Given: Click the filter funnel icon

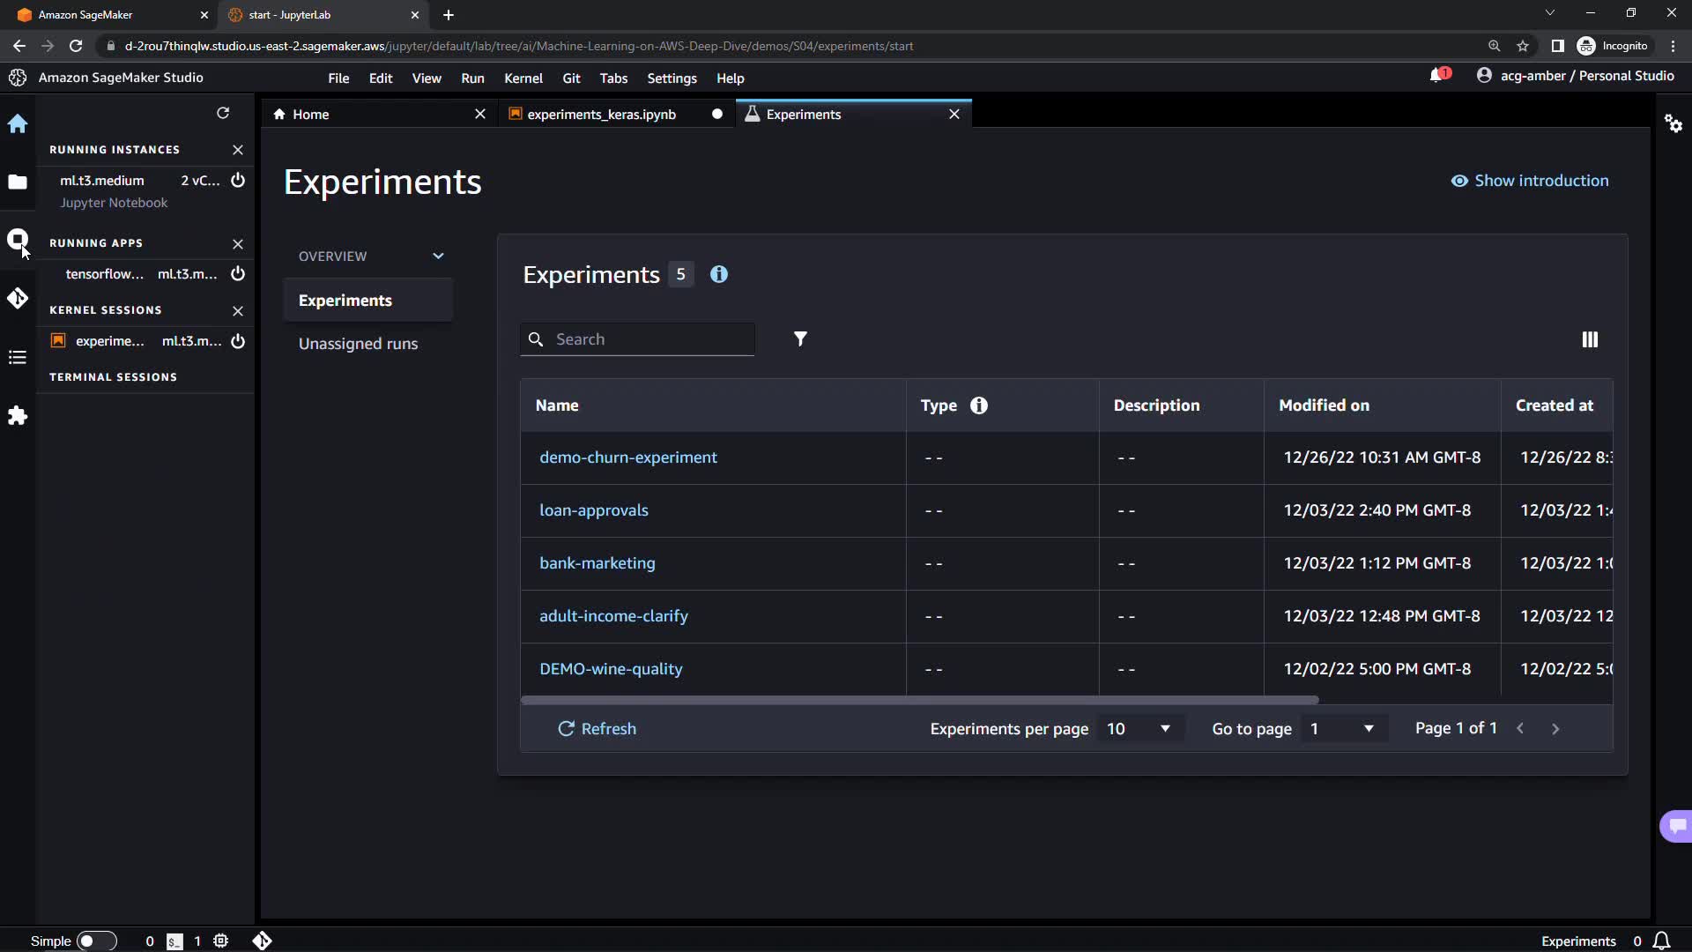Looking at the screenshot, I should (800, 339).
